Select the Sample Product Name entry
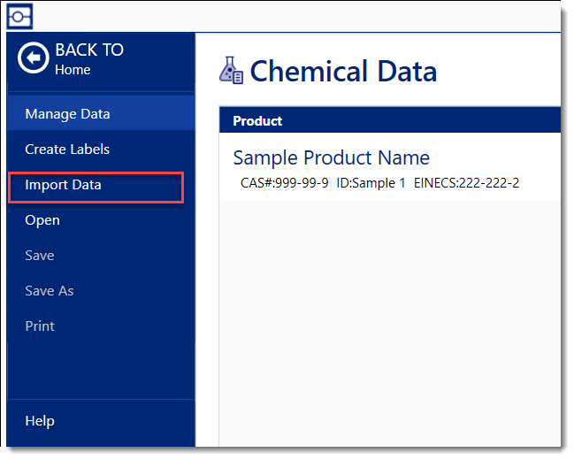 331,158
